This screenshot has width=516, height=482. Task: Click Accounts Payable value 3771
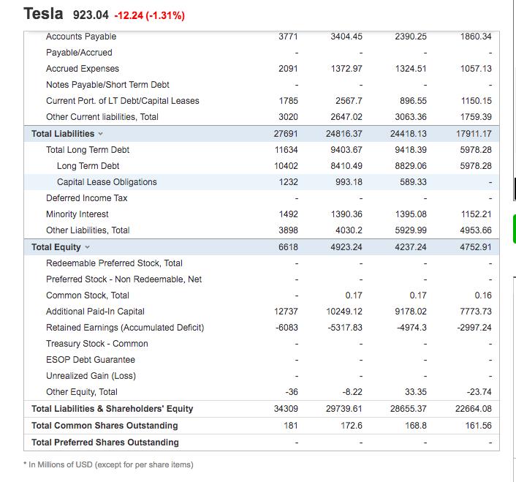(288, 37)
